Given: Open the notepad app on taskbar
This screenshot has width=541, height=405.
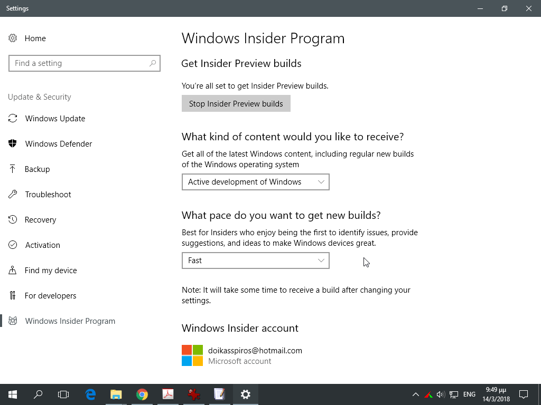Looking at the screenshot, I should [220, 394].
